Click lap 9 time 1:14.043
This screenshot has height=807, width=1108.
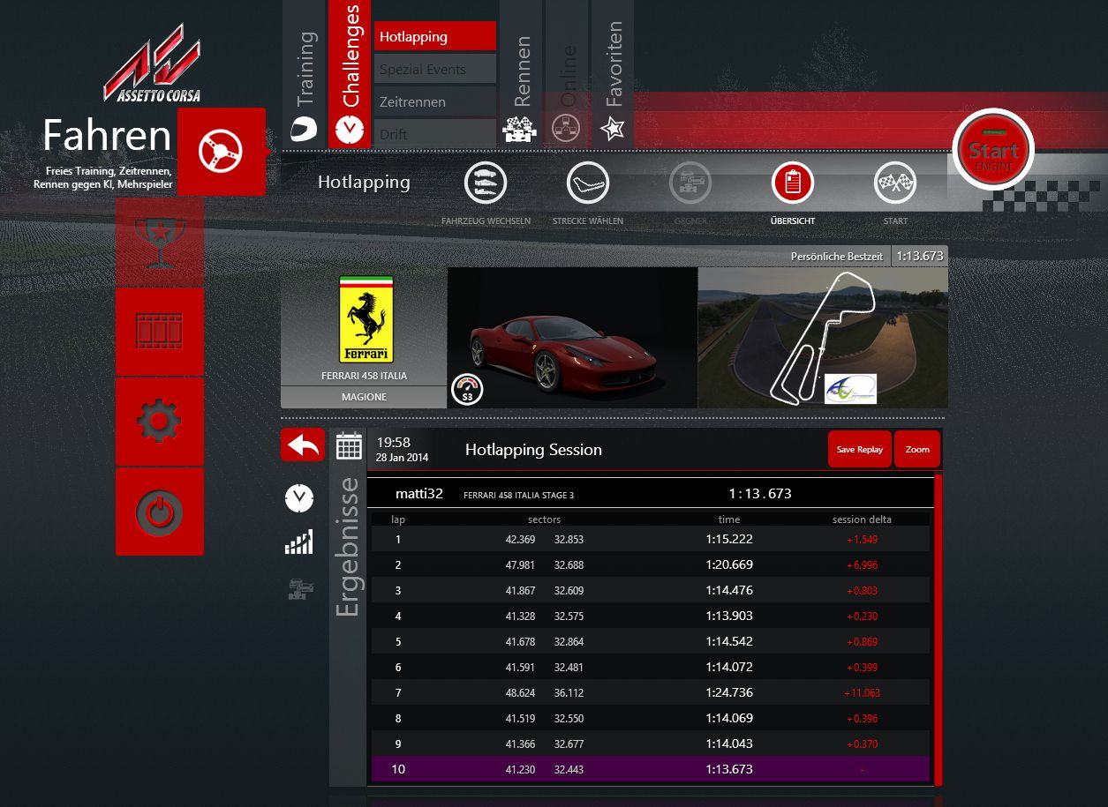[729, 743]
